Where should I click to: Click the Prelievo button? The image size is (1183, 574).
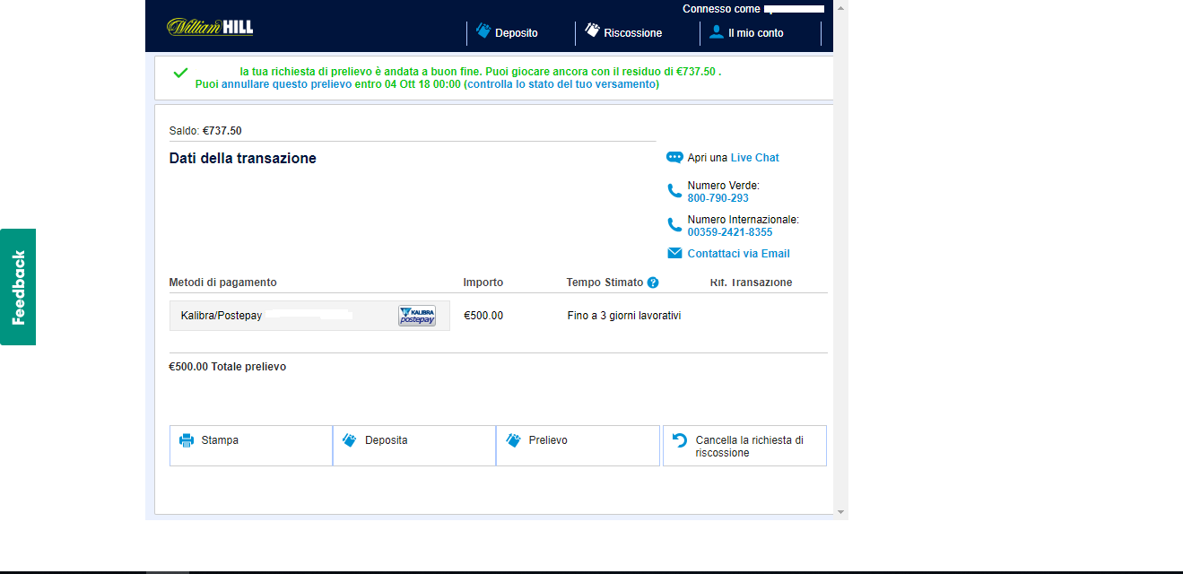(x=578, y=446)
